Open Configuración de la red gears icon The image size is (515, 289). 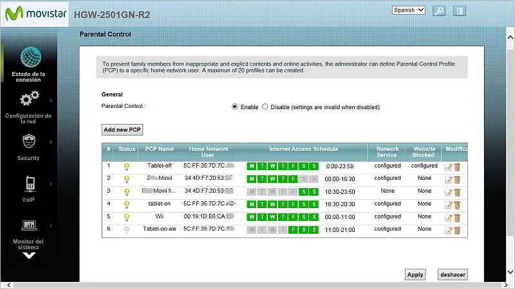[29, 98]
